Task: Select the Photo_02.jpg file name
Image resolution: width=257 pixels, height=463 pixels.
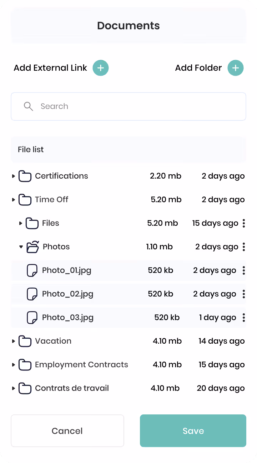Action: pos(68,294)
